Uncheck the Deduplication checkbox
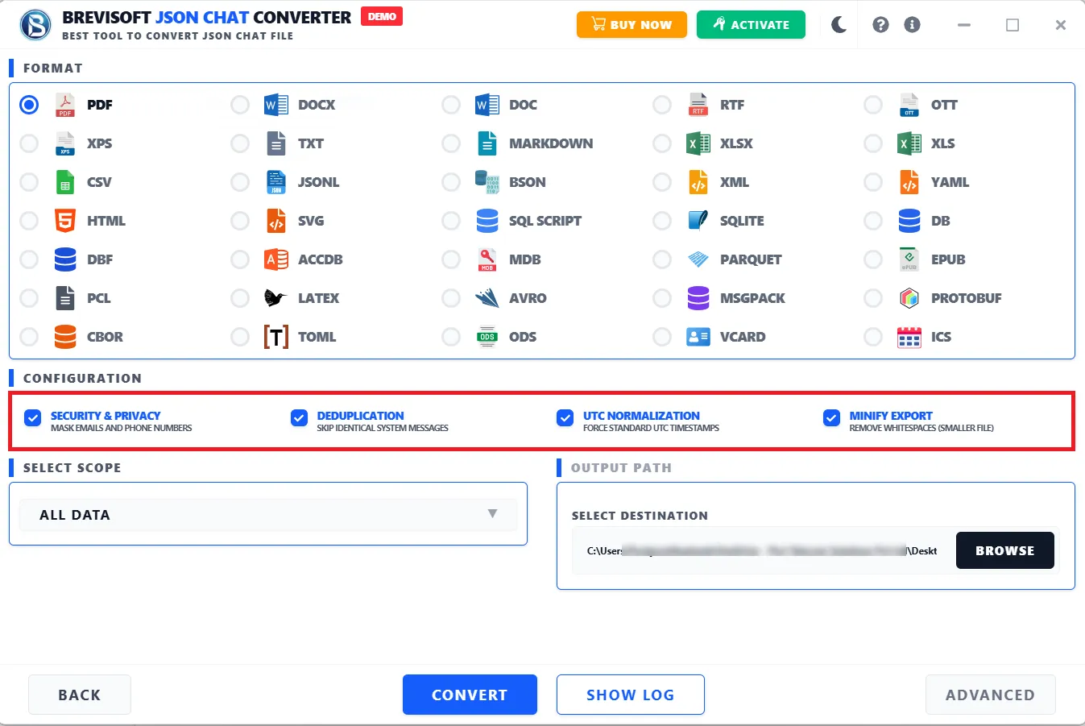Image resolution: width=1085 pixels, height=726 pixels. [x=299, y=417]
